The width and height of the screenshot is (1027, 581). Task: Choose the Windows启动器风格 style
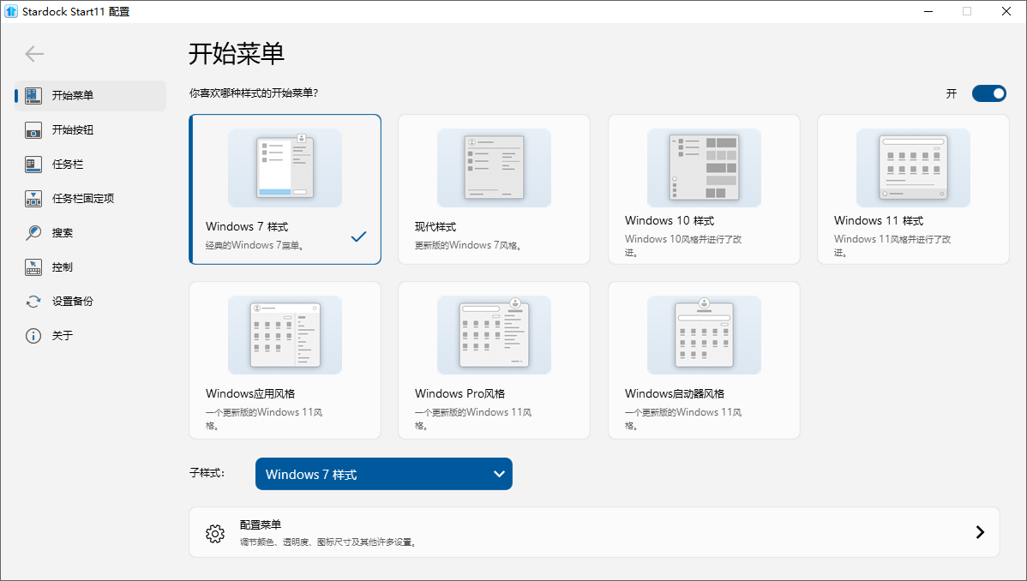click(x=703, y=360)
